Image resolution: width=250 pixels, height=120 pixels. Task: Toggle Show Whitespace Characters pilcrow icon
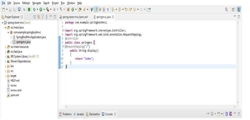tap(108, 10)
